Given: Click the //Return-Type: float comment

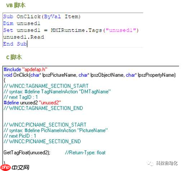Looking at the screenshot, I should pos(85,153).
